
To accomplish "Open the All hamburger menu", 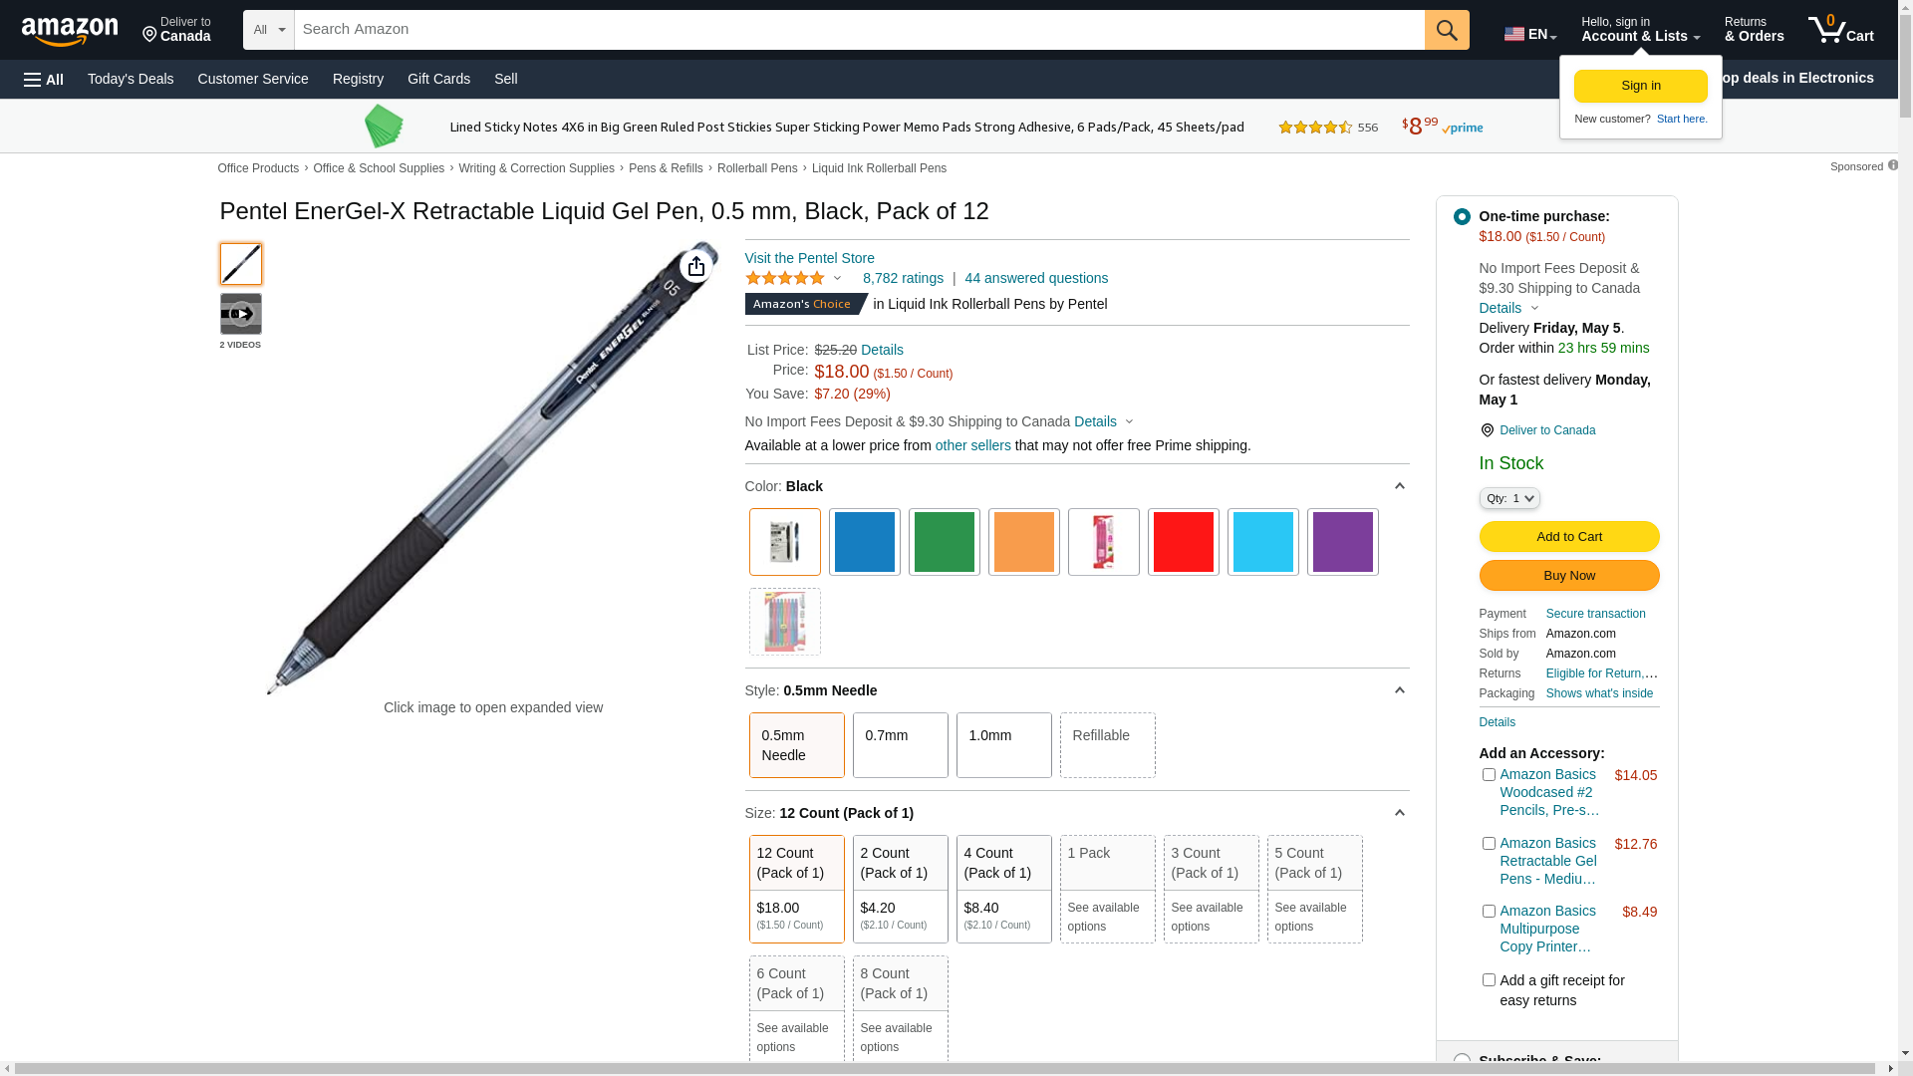I will click(44, 80).
